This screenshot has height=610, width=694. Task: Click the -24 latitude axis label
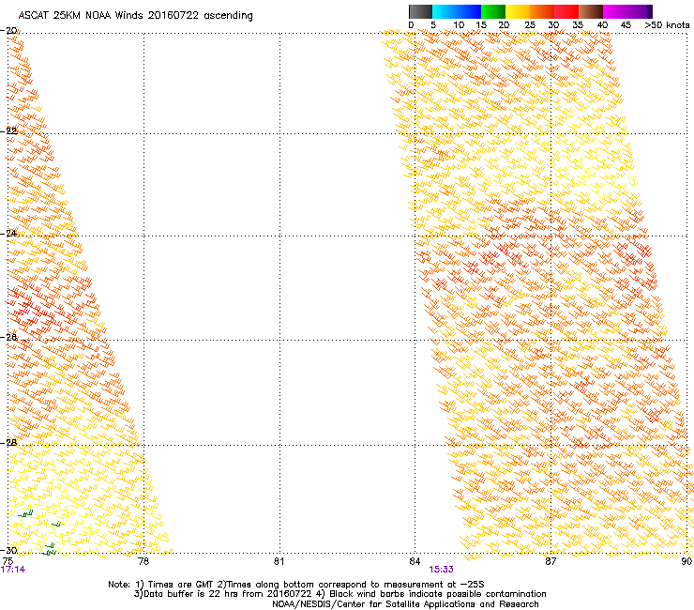coord(9,233)
